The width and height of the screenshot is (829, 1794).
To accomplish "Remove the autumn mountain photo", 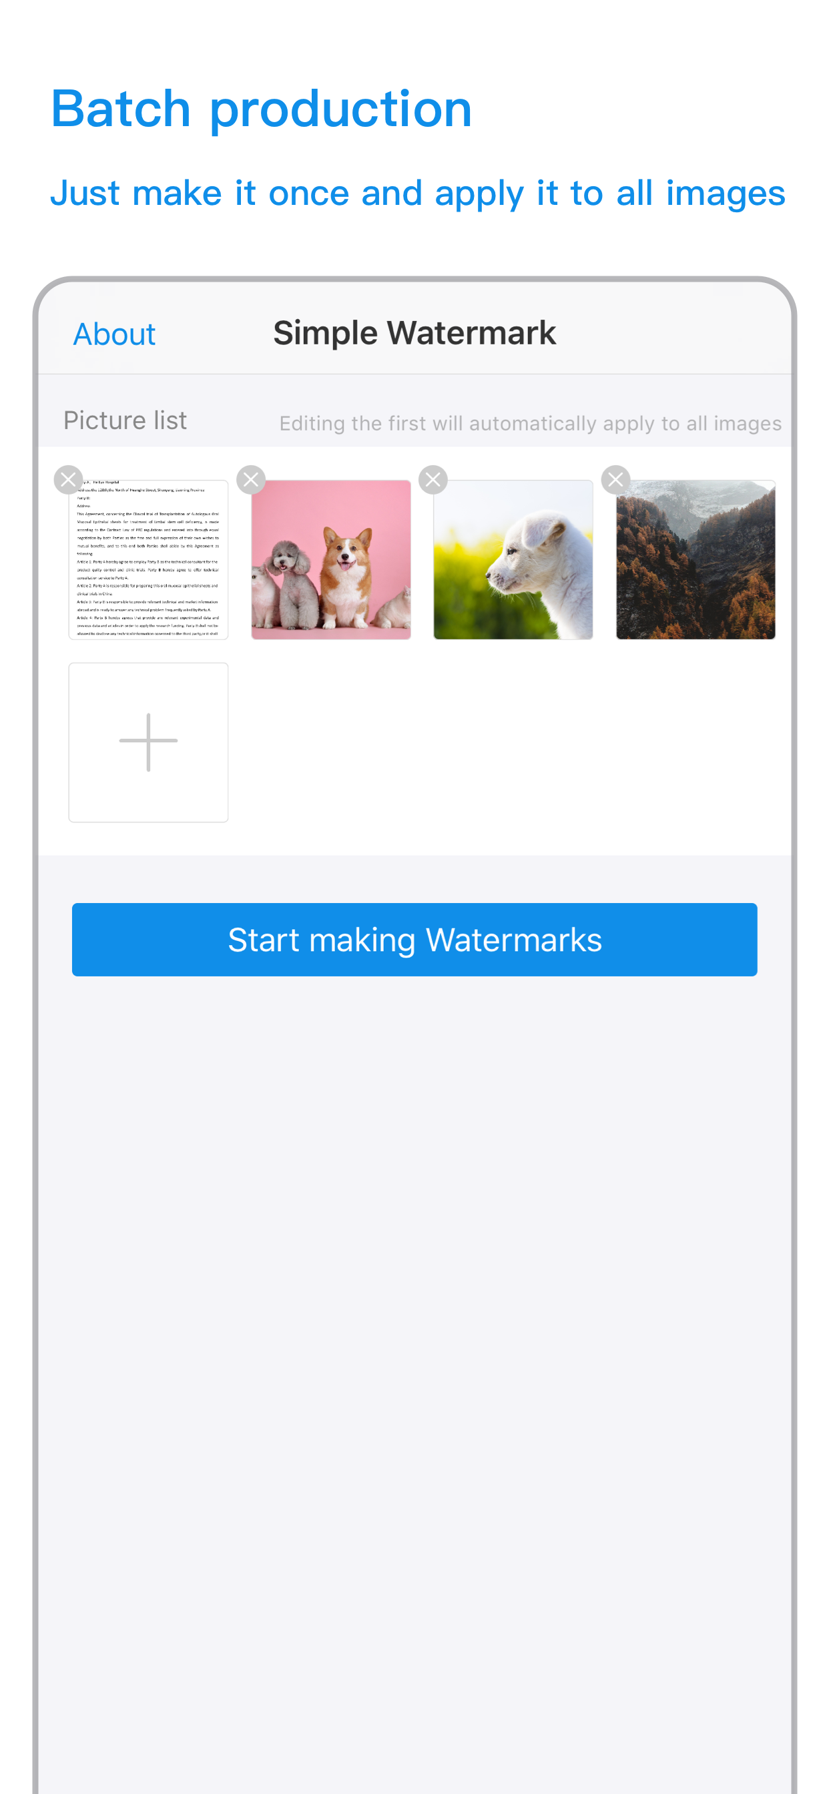I will [x=616, y=479].
